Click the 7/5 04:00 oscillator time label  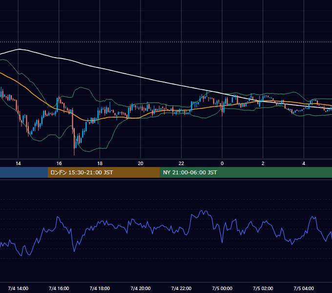304,288
